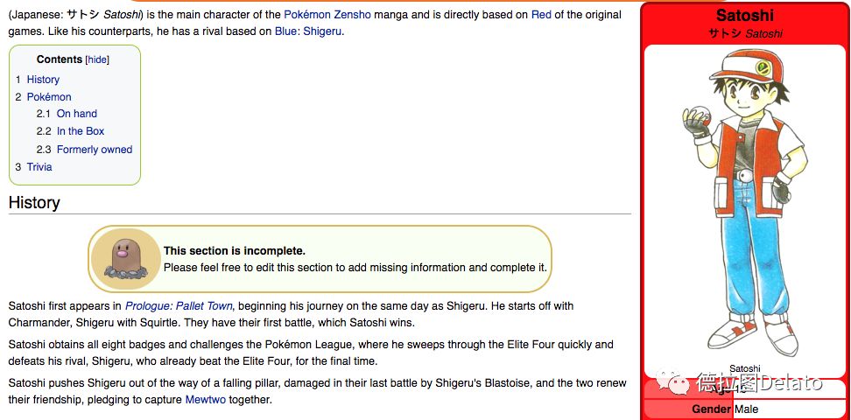Visit Shigeru's page from the intro
Image resolution: width=851 pixels, height=420 pixels.
[x=322, y=31]
